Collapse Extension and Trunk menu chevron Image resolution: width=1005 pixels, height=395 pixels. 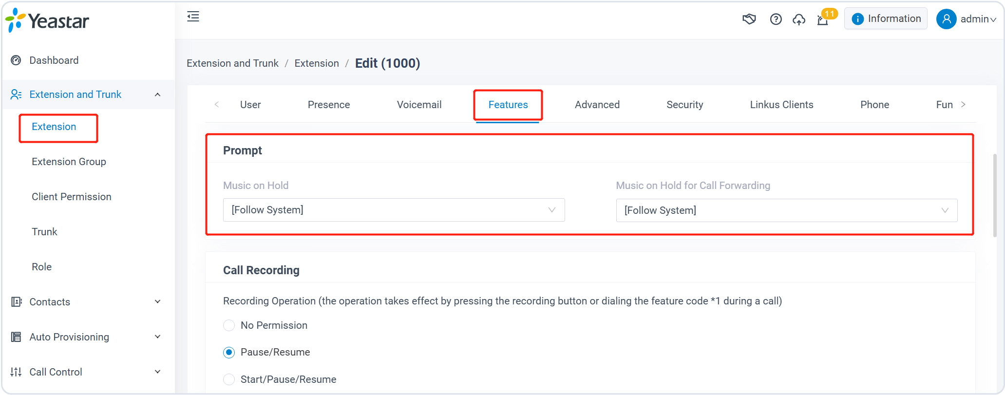pyautogui.click(x=157, y=94)
